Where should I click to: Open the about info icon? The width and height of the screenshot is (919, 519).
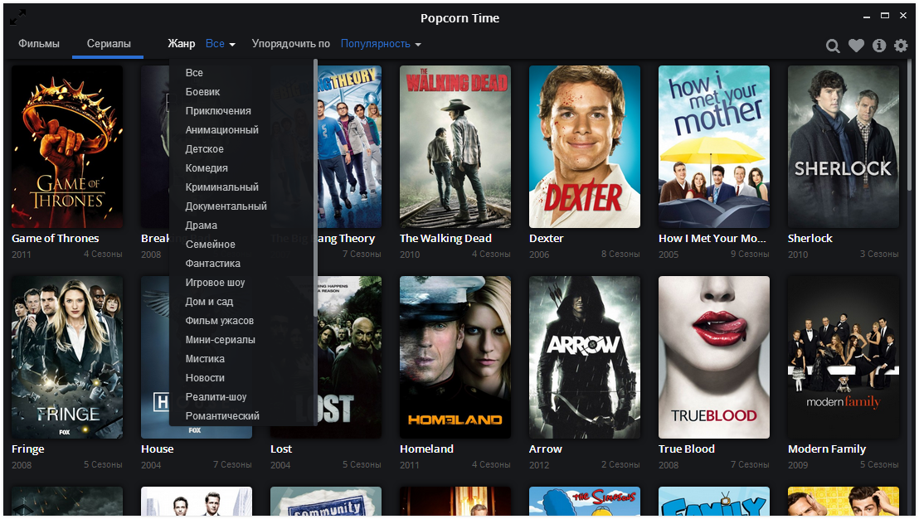coord(878,45)
